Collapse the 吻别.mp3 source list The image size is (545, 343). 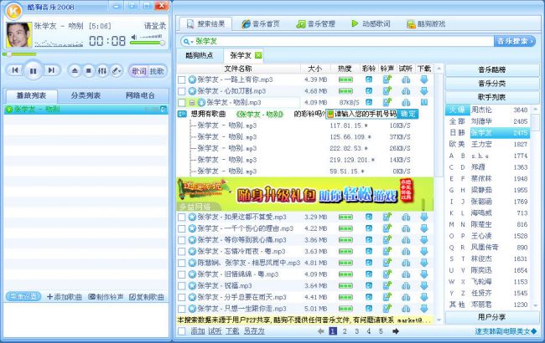(191, 103)
